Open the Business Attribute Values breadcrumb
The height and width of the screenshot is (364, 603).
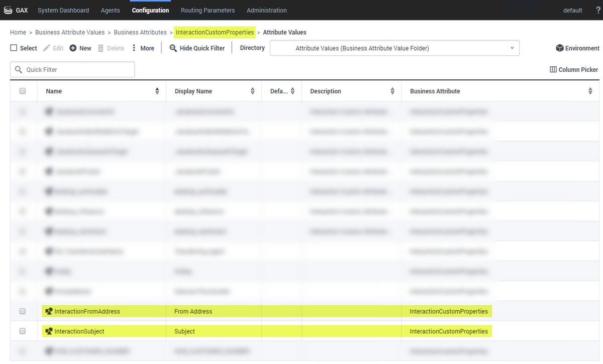(70, 32)
